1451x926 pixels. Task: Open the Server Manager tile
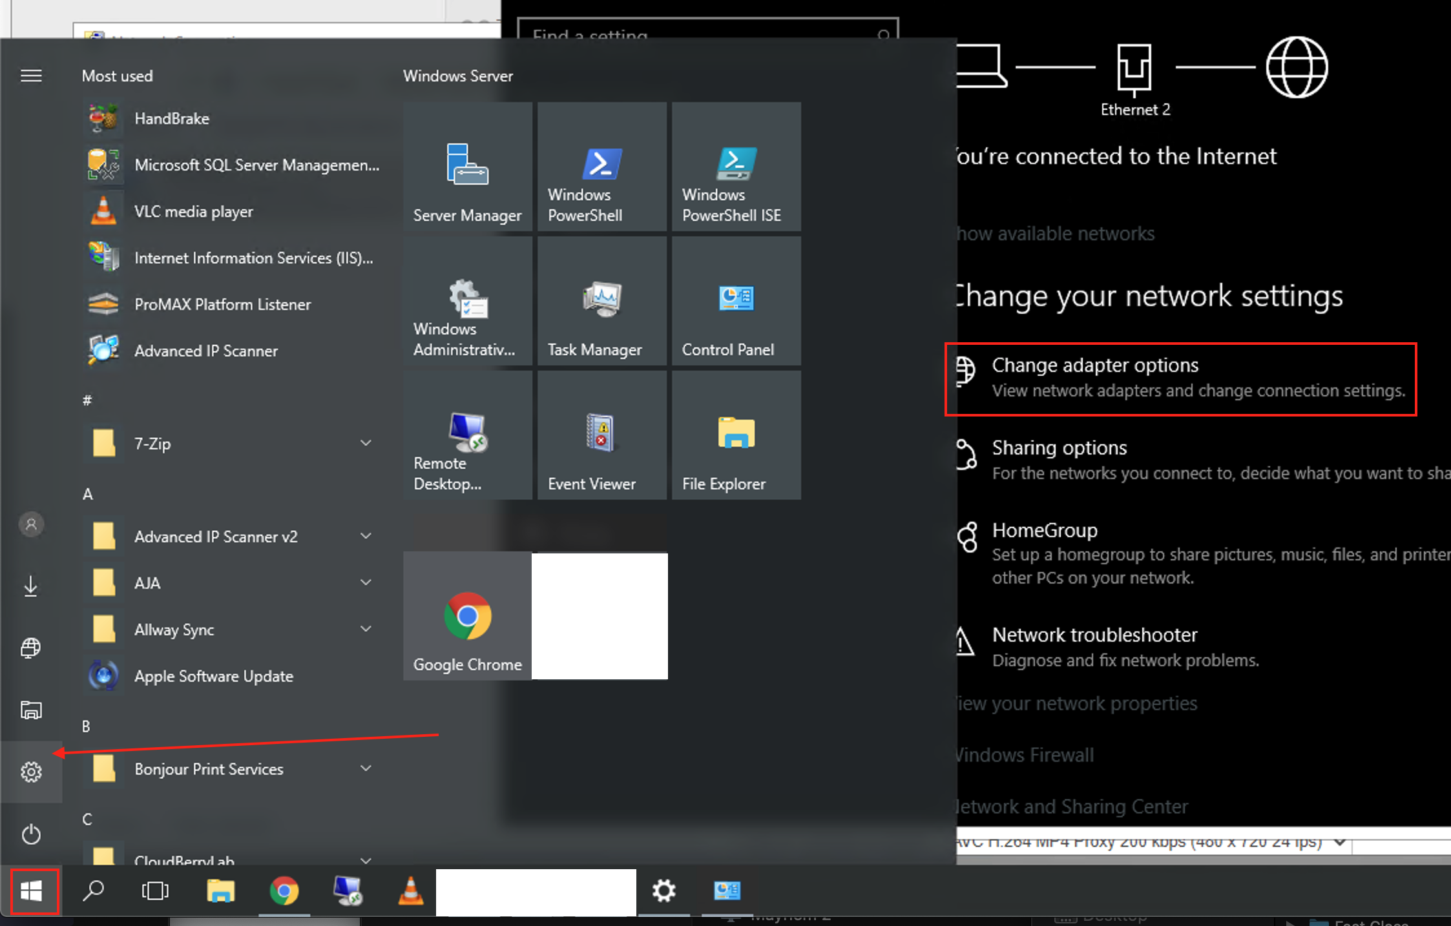click(x=468, y=166)
